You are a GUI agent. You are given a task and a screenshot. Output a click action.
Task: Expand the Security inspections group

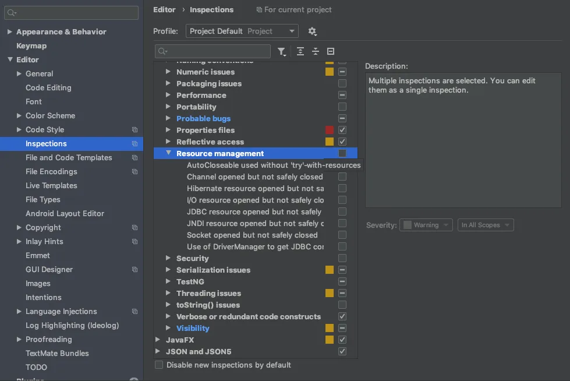[168, 259]
